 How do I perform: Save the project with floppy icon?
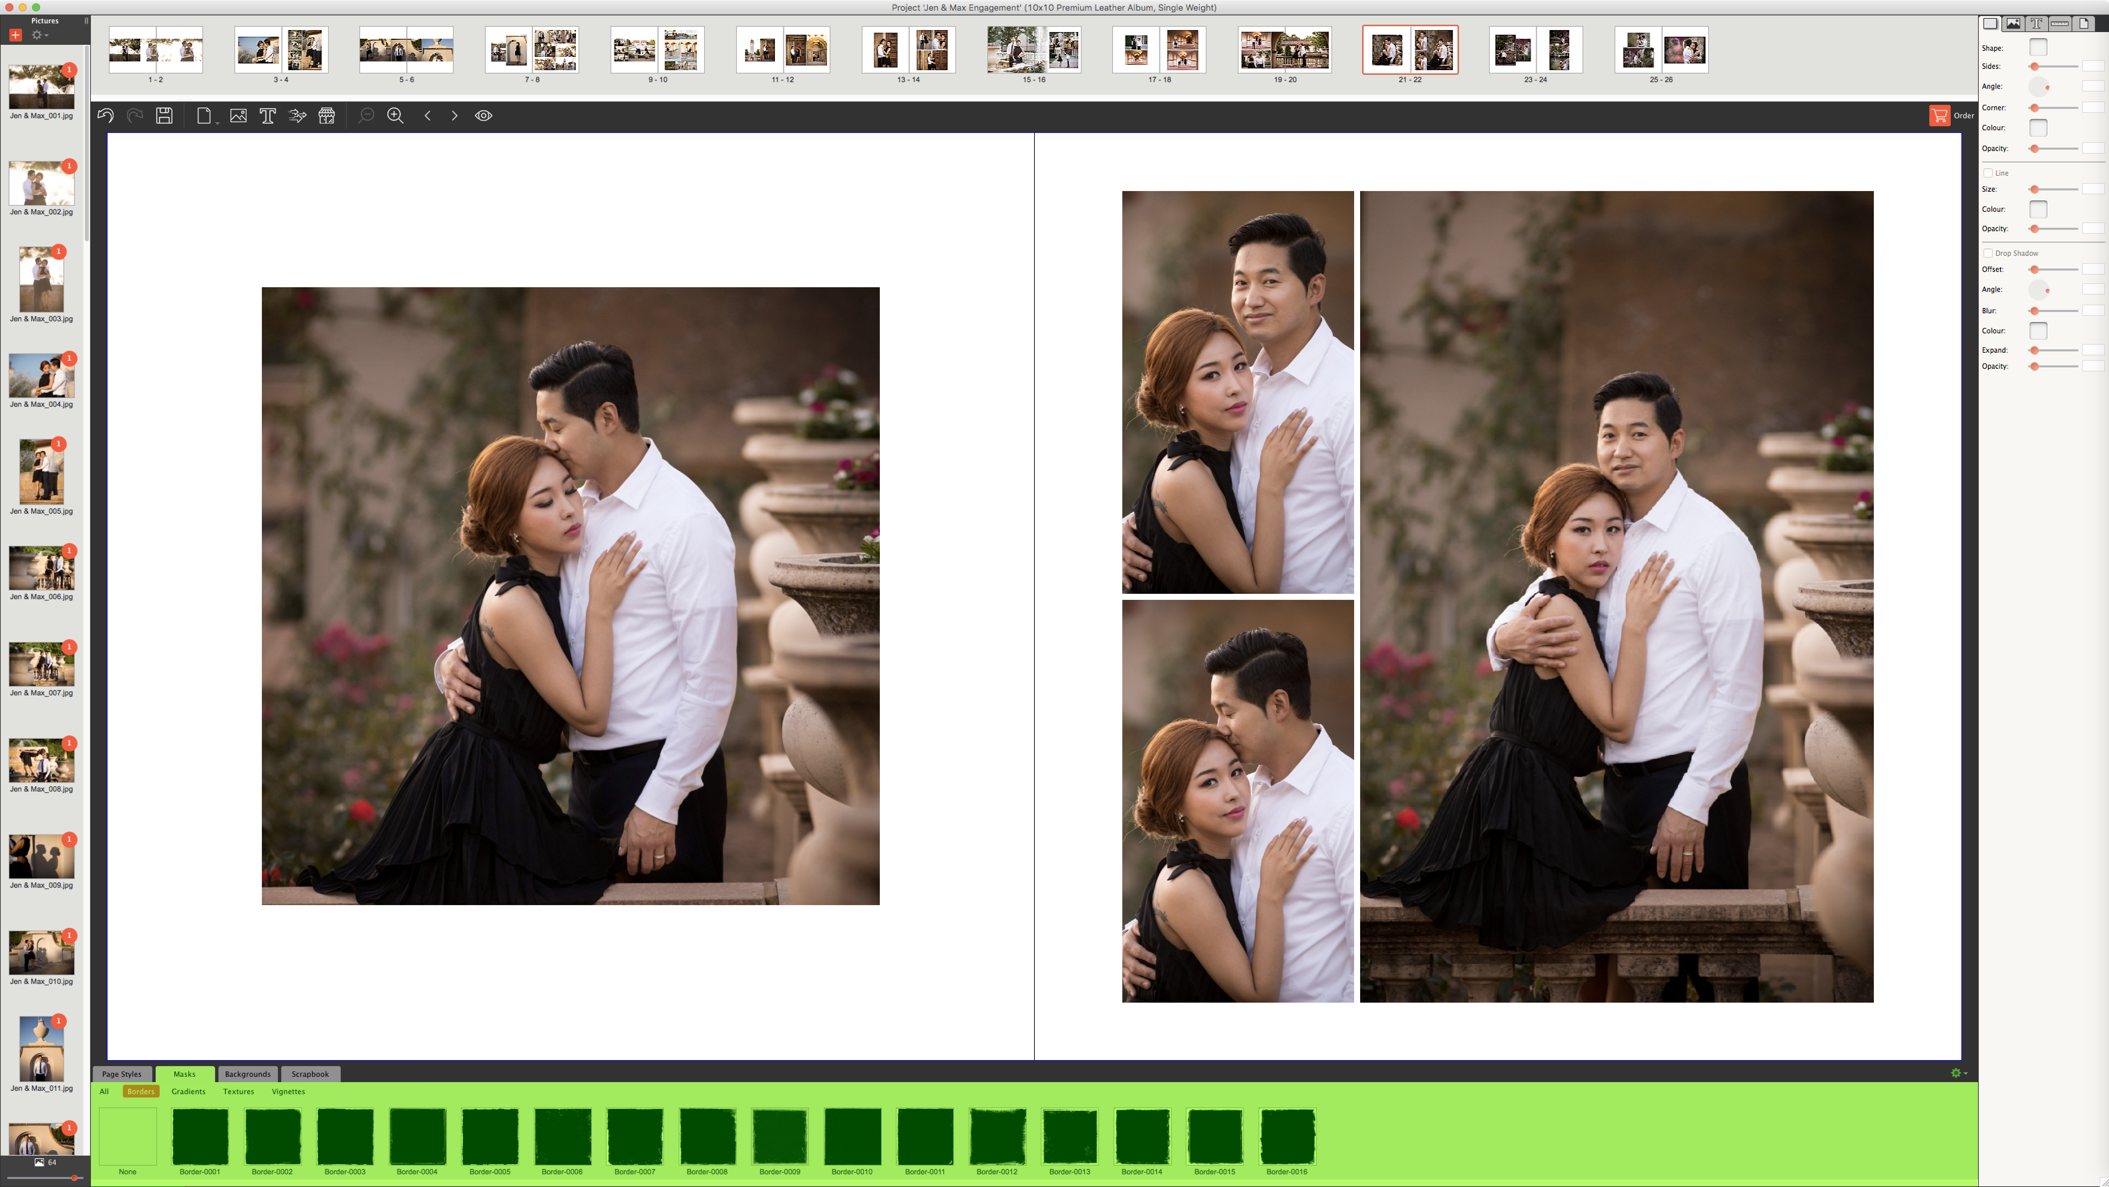165,116
